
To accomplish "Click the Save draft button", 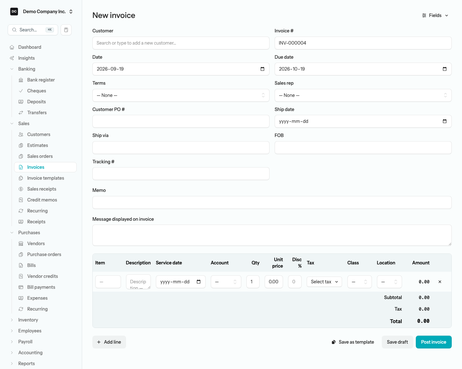I will click(x=397, y=342).
